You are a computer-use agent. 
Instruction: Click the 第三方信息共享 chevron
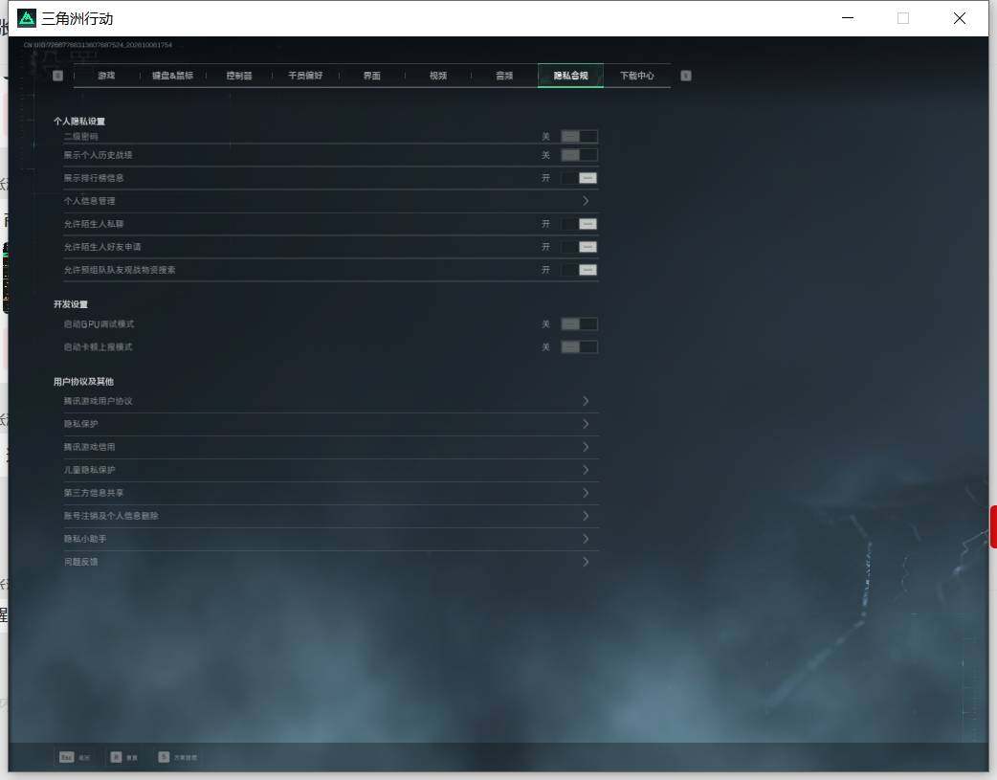tap(586, 493)
